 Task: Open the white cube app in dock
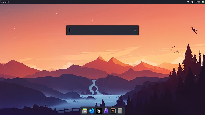[x=99, y=111]
